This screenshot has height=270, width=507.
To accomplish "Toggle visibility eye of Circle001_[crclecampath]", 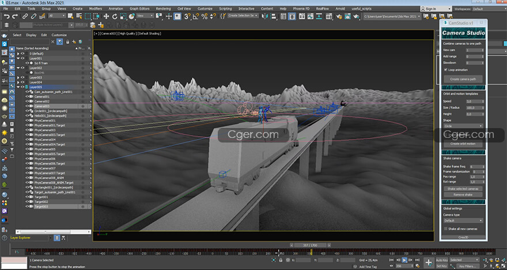I will (28, 111).
